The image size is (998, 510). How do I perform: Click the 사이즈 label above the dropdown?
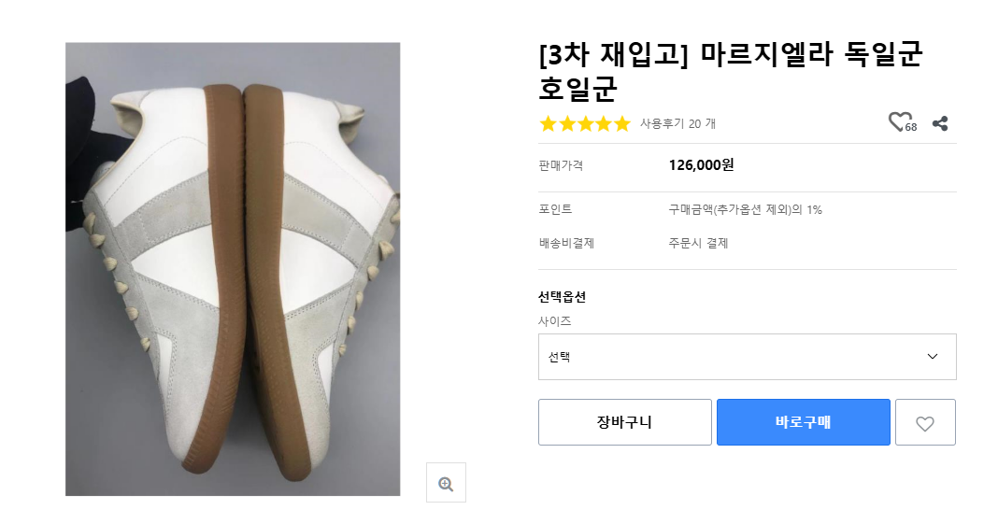(x=555, y=321)
